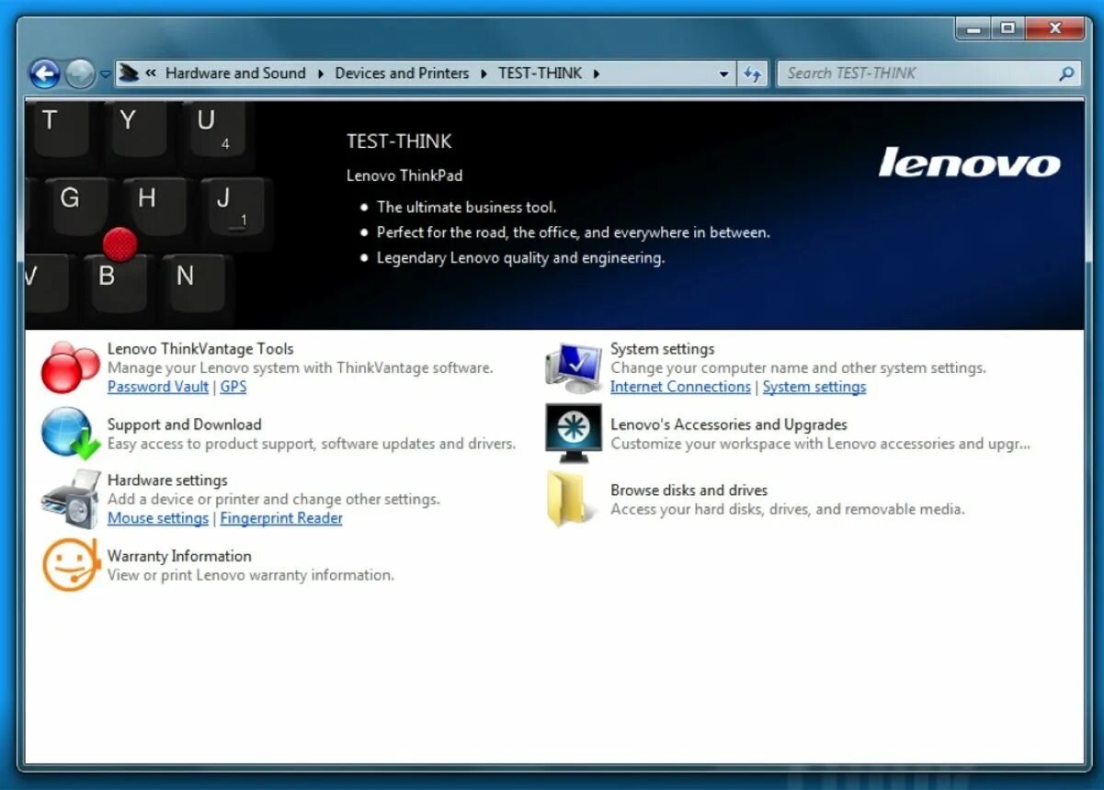Open System settings
Image resolution: width=1104 pixels, height=790 pixels.
pos(662,349)
